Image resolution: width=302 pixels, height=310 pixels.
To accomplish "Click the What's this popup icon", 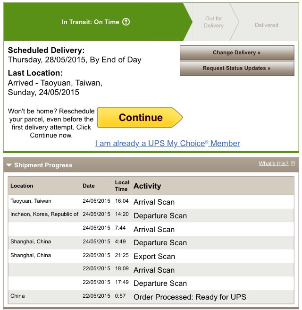I will point(293,164).
